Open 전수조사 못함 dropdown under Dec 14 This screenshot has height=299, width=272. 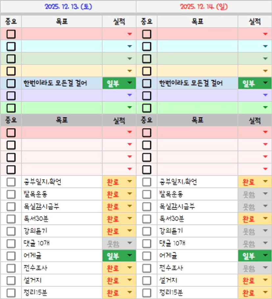(265, 268)
